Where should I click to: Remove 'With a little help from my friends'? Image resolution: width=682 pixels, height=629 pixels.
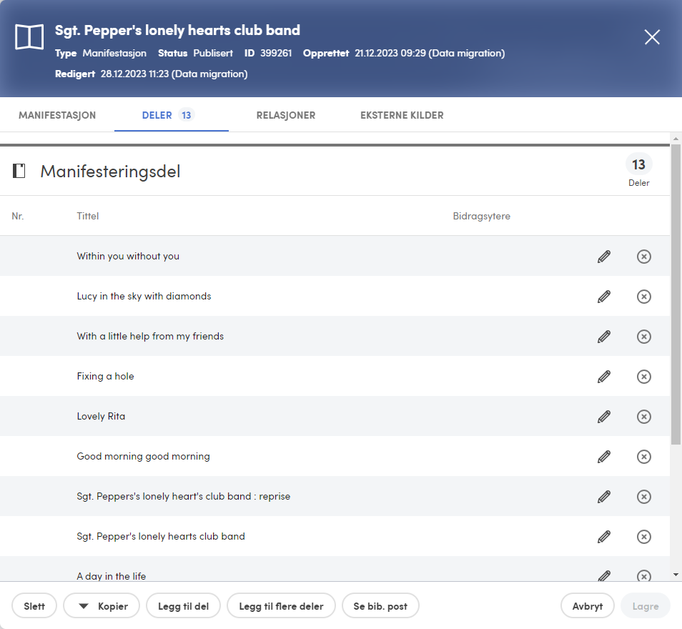(643, 337)
